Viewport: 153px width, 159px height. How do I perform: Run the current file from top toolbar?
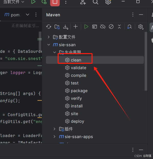pos(33,2)
